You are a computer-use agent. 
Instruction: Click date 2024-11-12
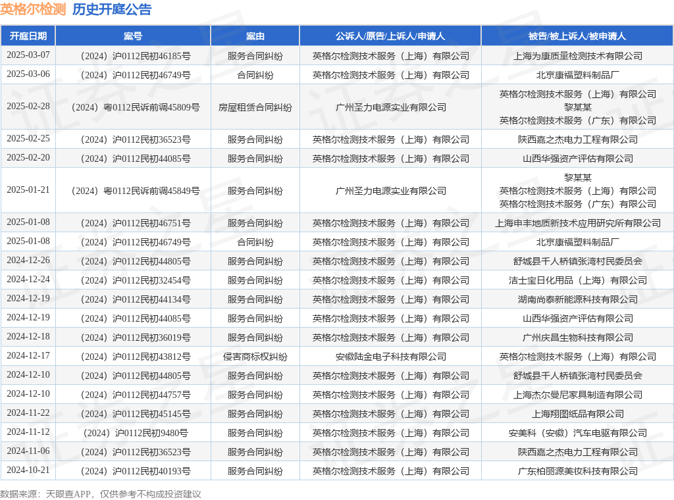[28, 432]
